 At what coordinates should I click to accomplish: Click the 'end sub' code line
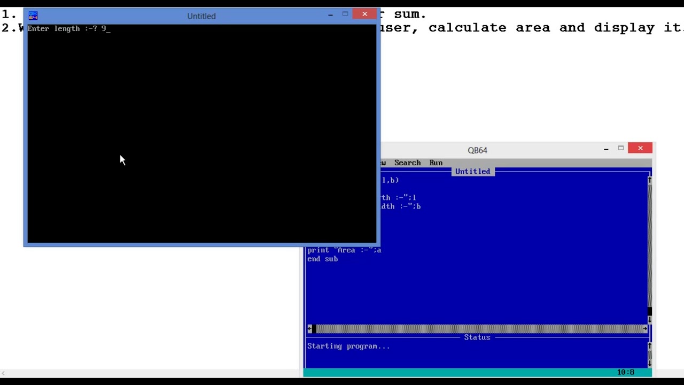coord(322,259)
